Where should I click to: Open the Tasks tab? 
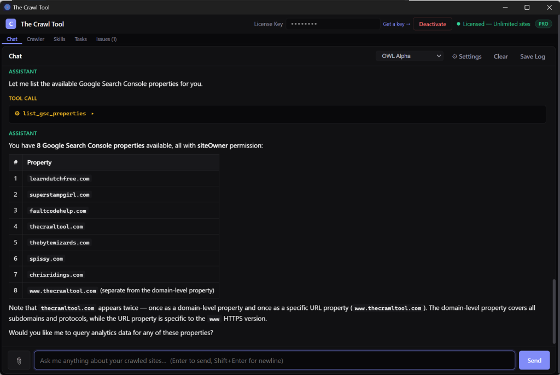81,39
